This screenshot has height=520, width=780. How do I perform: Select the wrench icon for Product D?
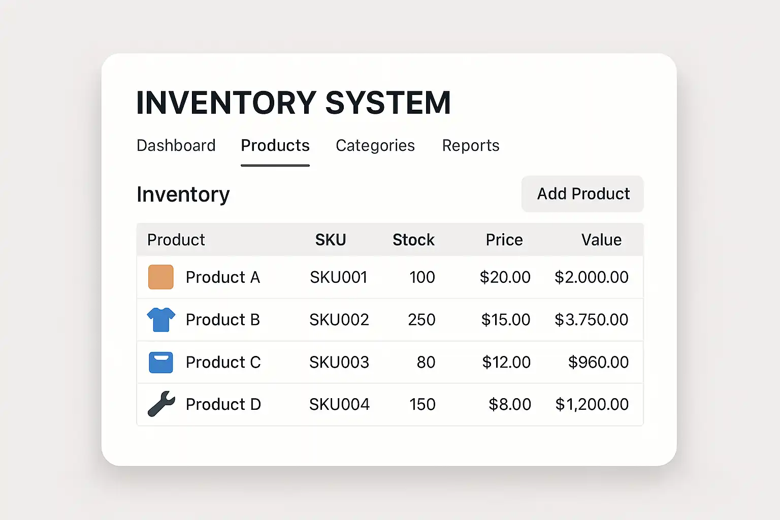point(161,404)
